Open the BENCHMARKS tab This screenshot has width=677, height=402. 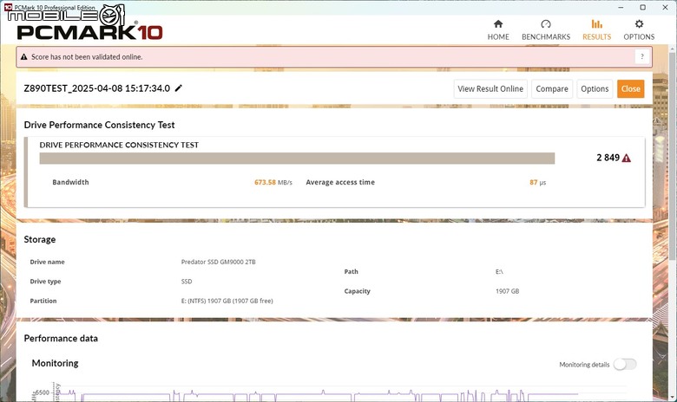[546, 29]
